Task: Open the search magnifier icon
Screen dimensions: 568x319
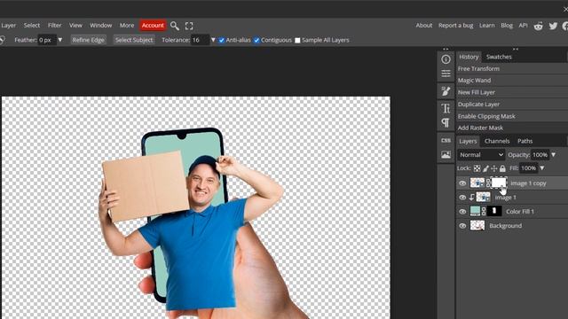Action: [x=175, y=26]
